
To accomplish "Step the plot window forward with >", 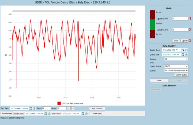I will [x=73, y=108].
